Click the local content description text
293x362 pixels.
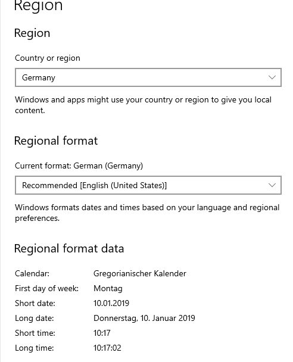click(143, 105)
